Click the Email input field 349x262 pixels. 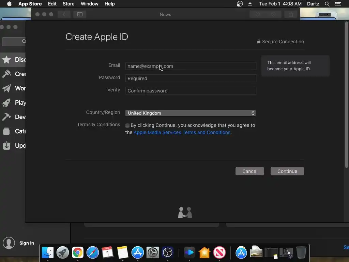(x=191, y=66)
